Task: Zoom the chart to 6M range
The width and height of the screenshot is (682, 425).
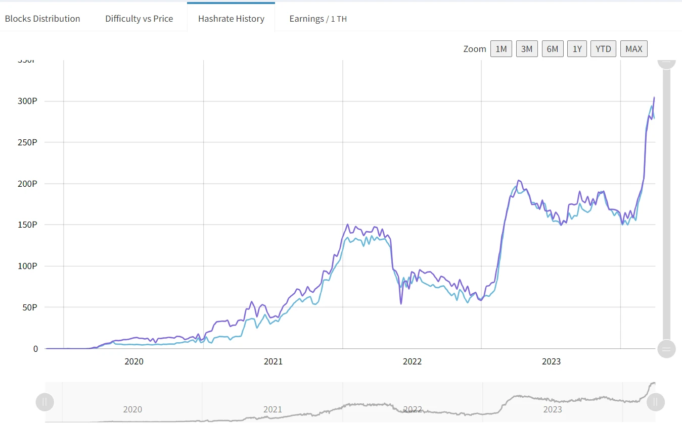Action: click(552, 48)
